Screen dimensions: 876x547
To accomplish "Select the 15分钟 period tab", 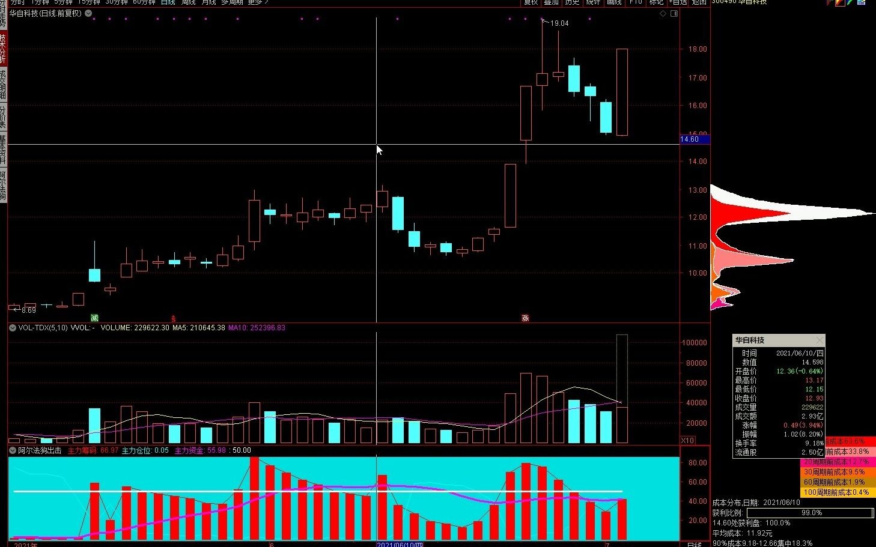I will tap(89, 2).
